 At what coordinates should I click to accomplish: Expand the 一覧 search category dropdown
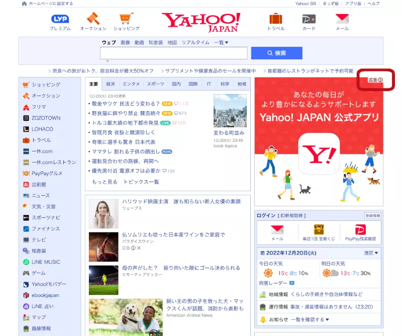click(221, 43)
